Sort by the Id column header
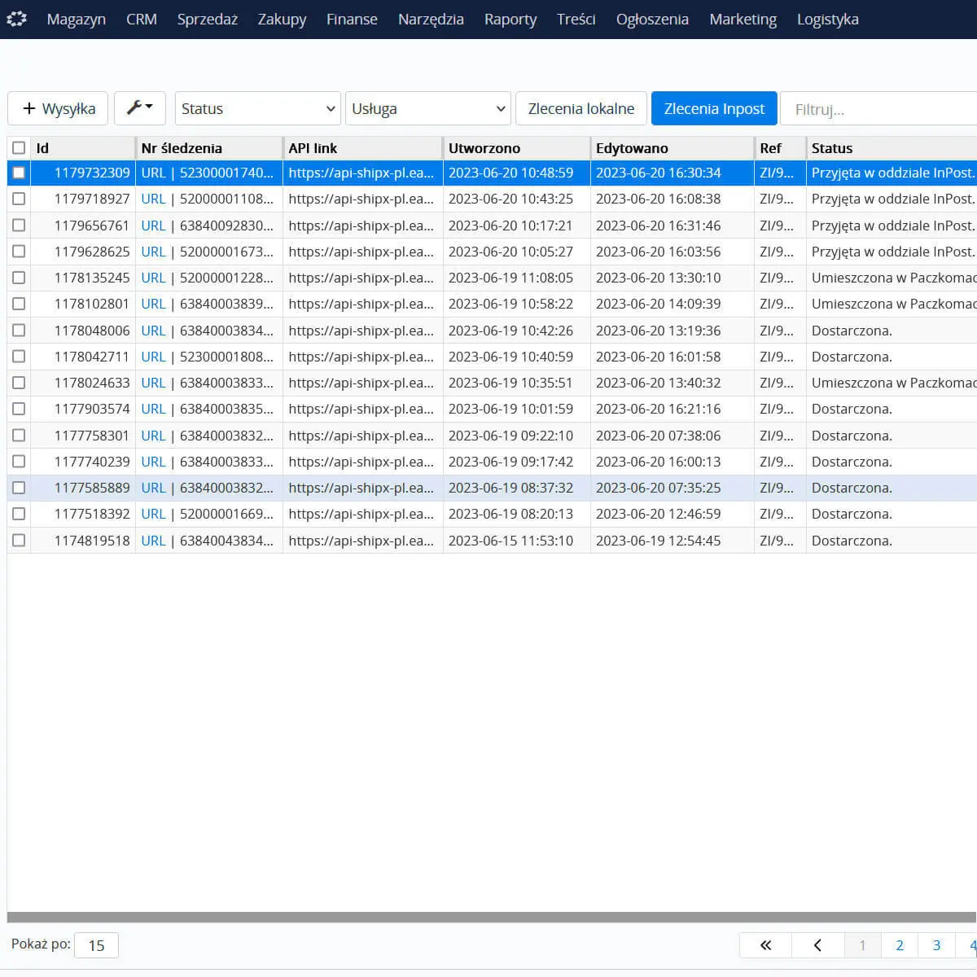This screenshot has width=977, height=977. (82, 148)
